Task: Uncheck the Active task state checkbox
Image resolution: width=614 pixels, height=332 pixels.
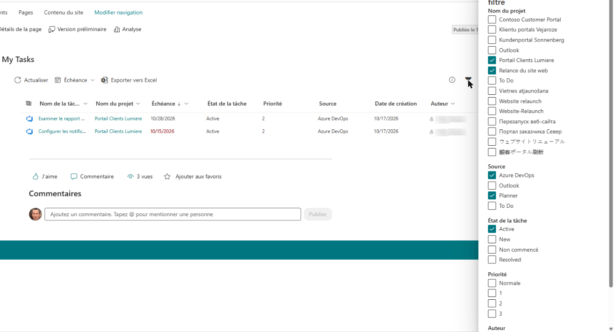Action: coord(492,229)
